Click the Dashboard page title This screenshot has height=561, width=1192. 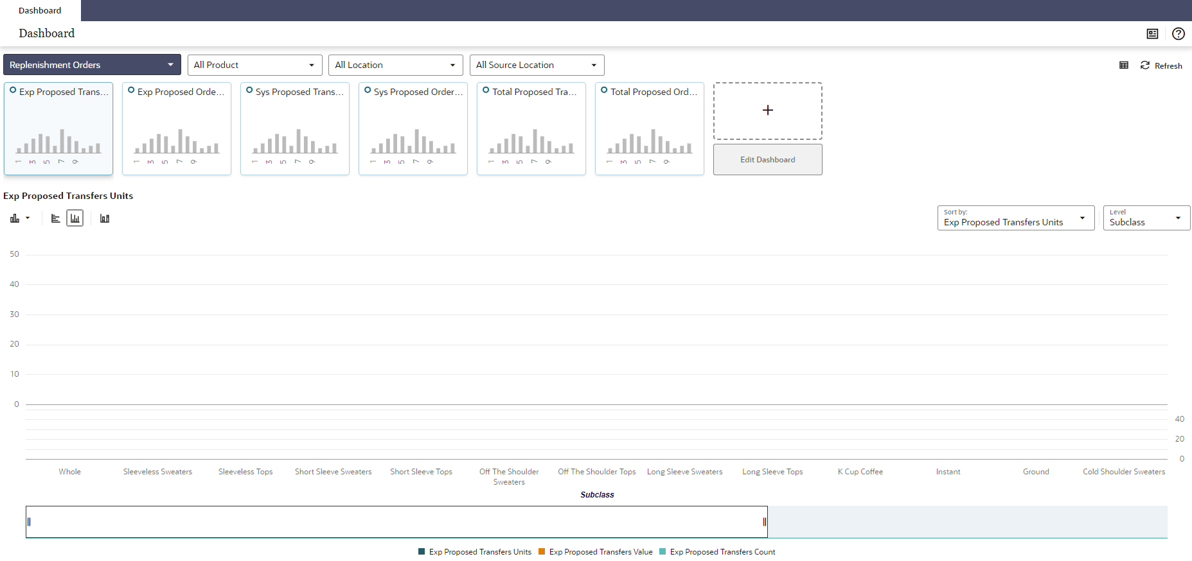click(x=46, y=33)
